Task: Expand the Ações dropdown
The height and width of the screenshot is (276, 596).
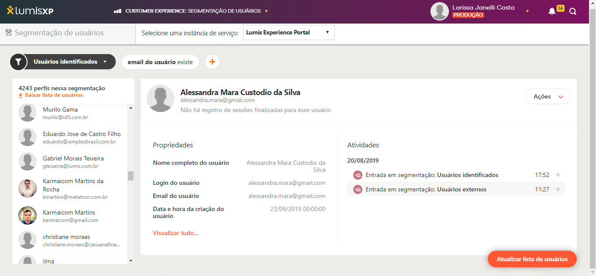Action: click(548, 97)
